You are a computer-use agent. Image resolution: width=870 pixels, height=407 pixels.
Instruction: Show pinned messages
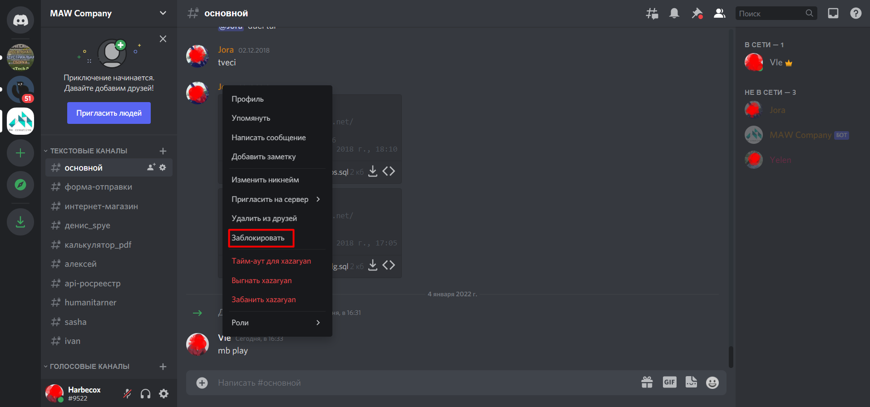pos(697,14)
